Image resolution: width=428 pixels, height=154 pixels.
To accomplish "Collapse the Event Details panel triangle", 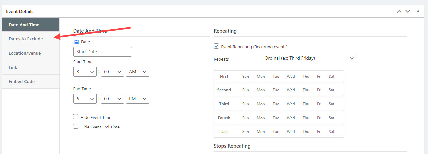I will click(x=418, y=11).
